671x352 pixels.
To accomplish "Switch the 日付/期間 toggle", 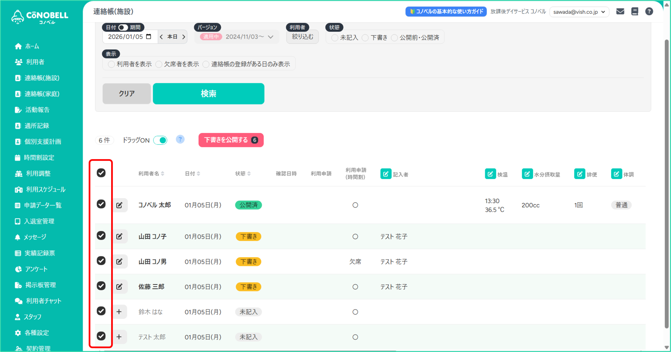I will pos(123,27).
